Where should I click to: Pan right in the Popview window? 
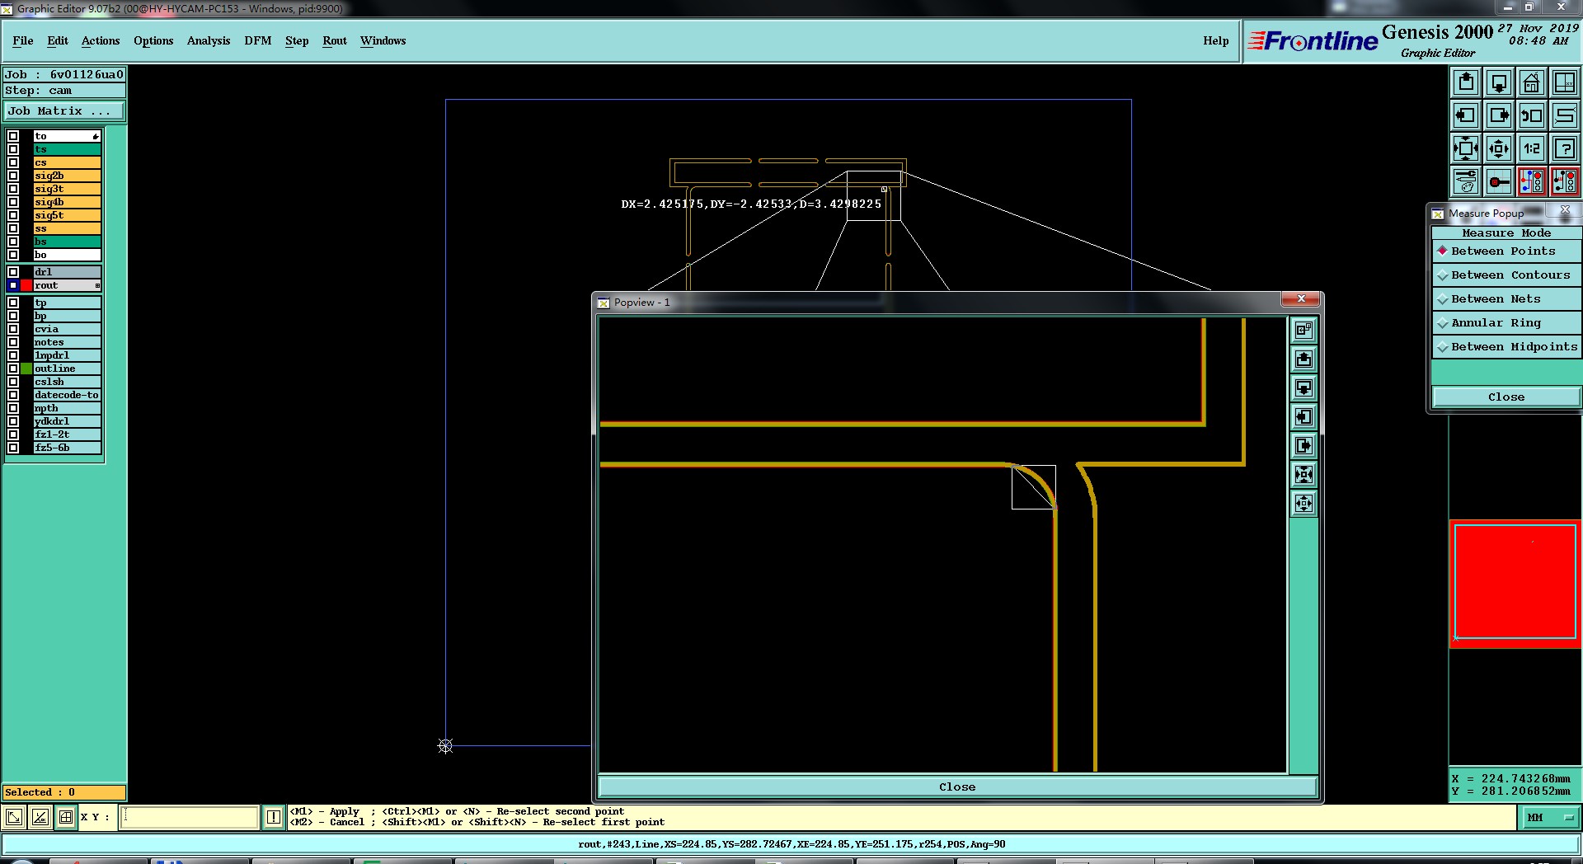pyautogui.click(x=1304, y=445)
